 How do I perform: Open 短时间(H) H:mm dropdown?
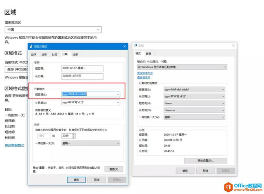[x=194, y=104]
